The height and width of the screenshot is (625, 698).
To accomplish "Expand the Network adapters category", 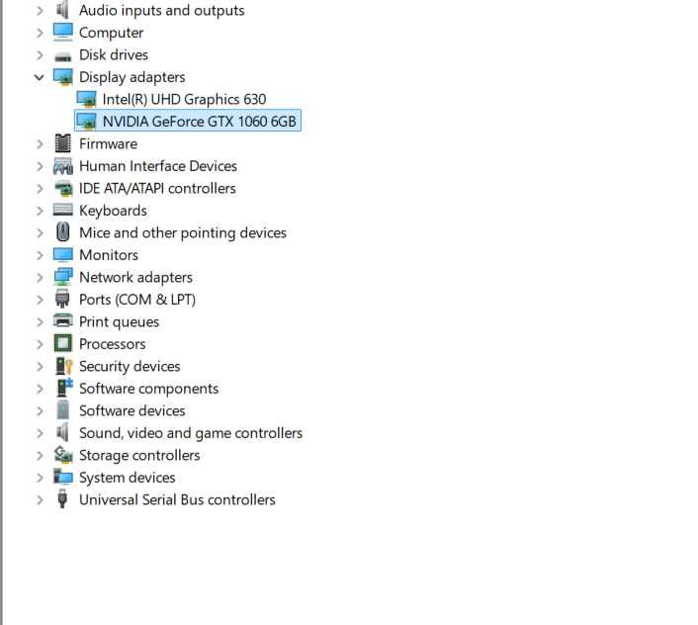I will (x=40, y=277).
